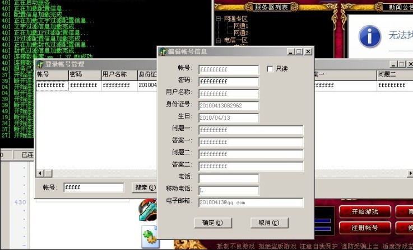
Task: Click the 开始游戏 start game button
Action: click(x=364, y=212)
